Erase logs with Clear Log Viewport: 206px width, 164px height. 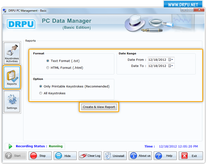click(90, 156)
